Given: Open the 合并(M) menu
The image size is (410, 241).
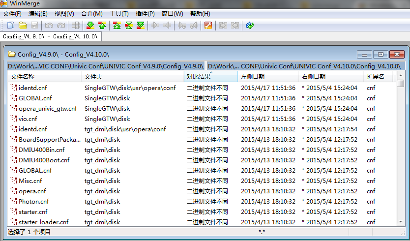Looking at the screenshot, I should pyautogui.click(x=92, y=14).
